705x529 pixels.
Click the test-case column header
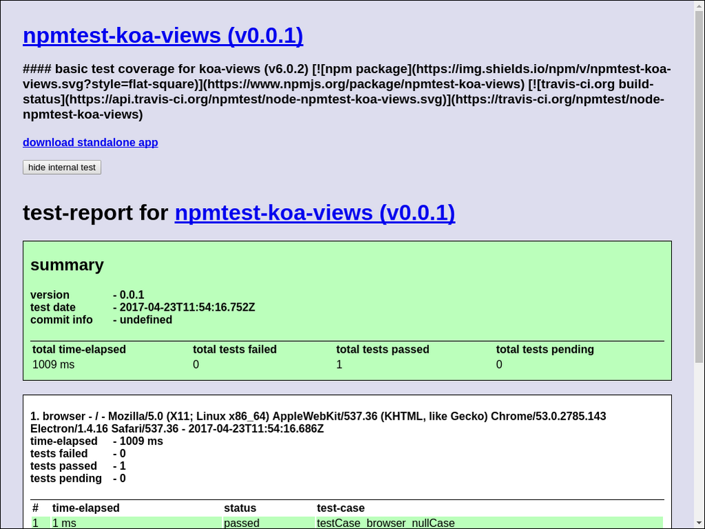[340, 508]
